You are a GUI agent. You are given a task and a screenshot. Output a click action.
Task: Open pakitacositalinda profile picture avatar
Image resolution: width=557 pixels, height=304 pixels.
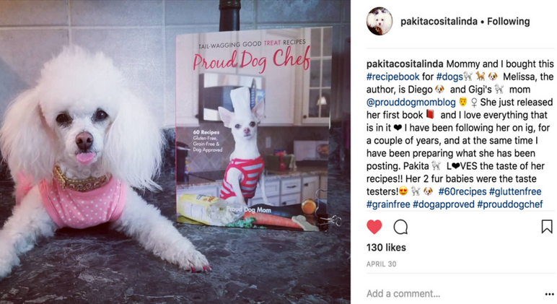[x=380, y=22]
